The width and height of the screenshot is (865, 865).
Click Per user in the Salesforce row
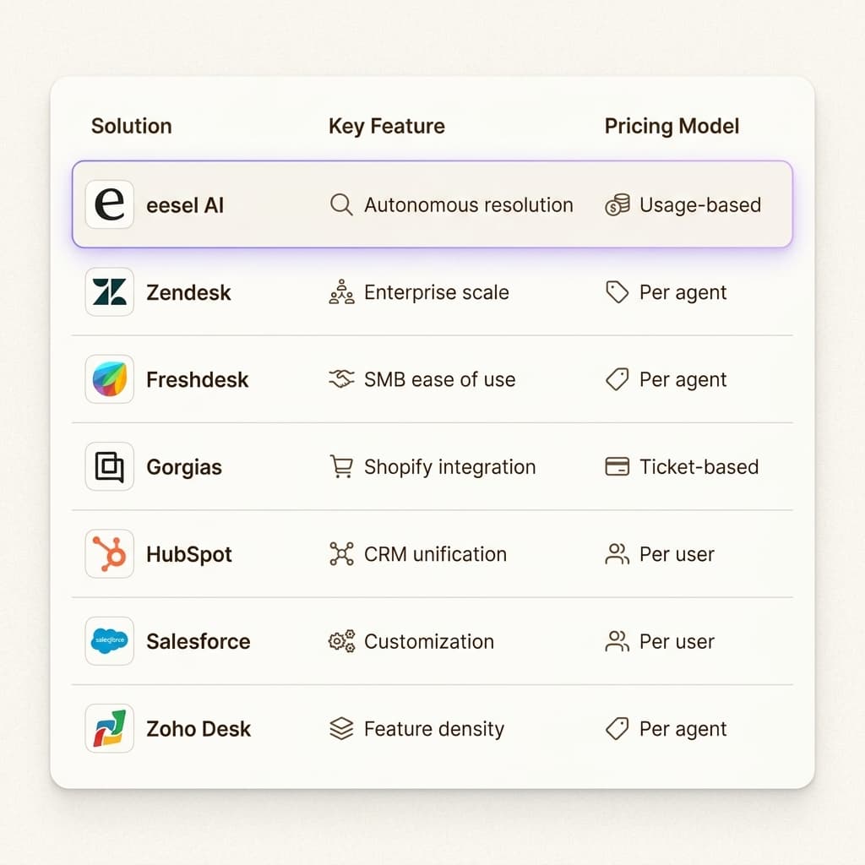(x=677, y=641)
